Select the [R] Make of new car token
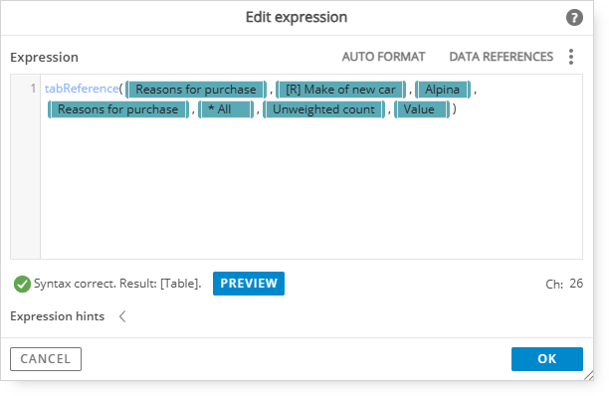Image resolution: width=609 pixels, height=396 pixels. [340, 90]
